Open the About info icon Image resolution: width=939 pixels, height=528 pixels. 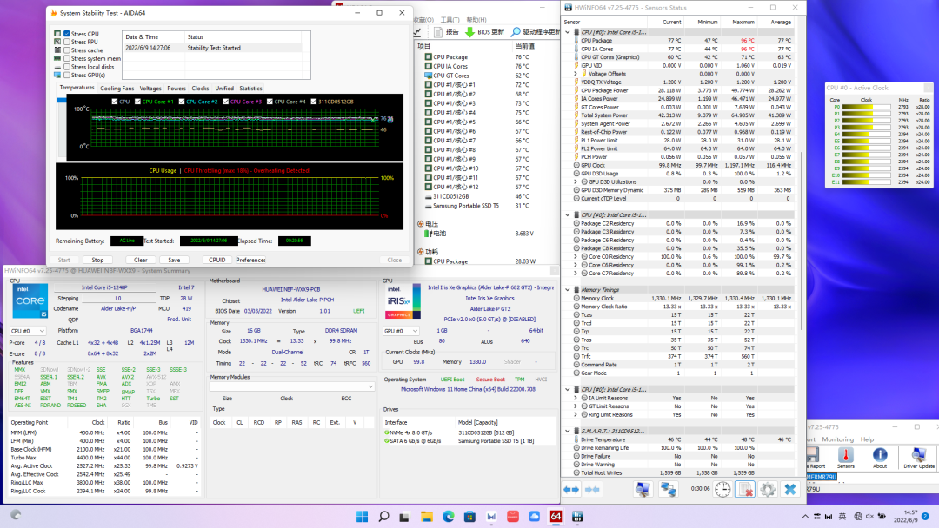880,455
